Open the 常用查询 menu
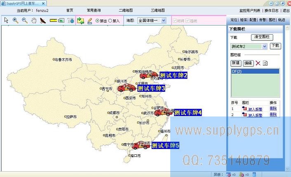 94,10
